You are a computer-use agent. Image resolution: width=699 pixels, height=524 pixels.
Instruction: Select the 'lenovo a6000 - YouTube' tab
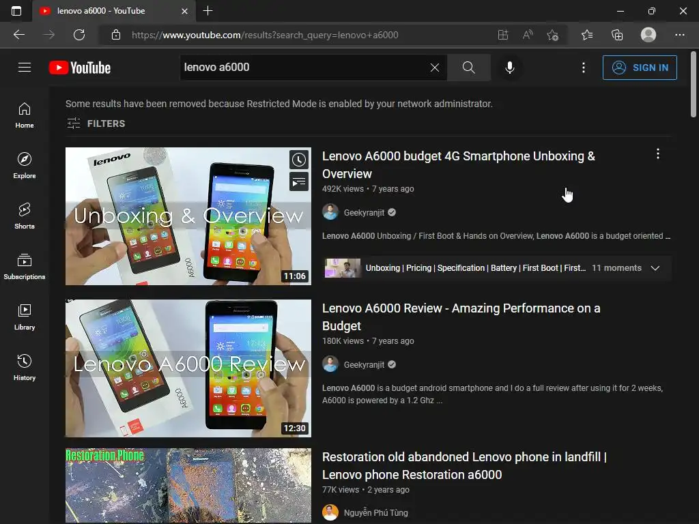(x=114, y=11)
